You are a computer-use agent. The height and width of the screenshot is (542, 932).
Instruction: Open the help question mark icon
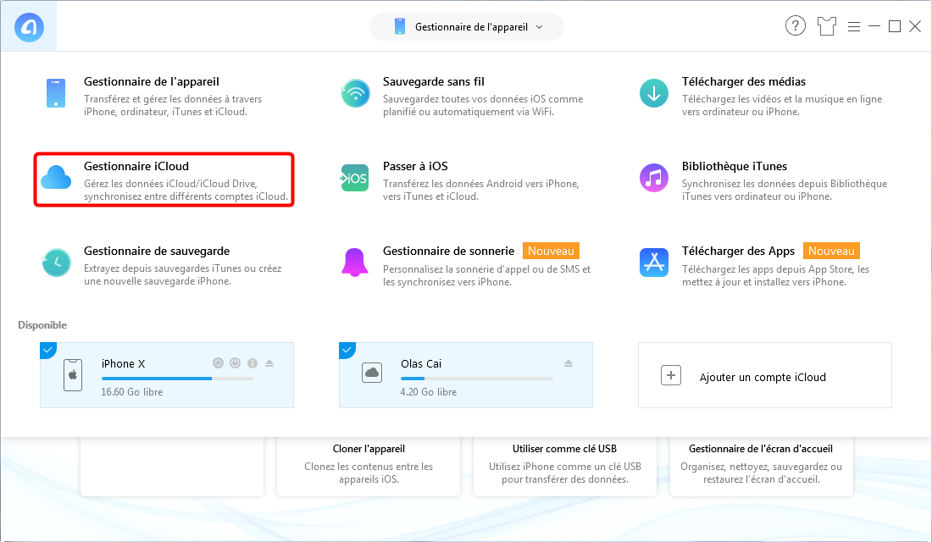(x=795, y=26)
